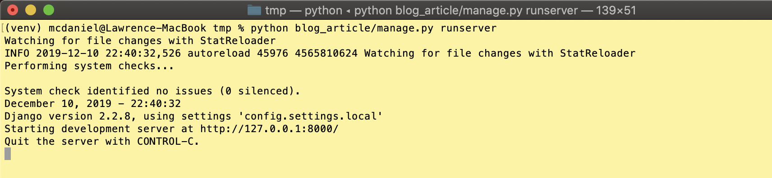The height and width of the screenshot is (178, 772).
Task: Click the 'config.settings.local' settings name
Action: pyautogui.click(x=310, y=116)
